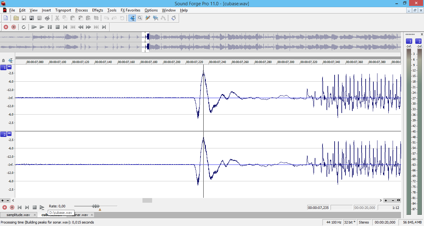Open the Edit menu
Viewport: 424px width, 226px height.
click(22, 10)
